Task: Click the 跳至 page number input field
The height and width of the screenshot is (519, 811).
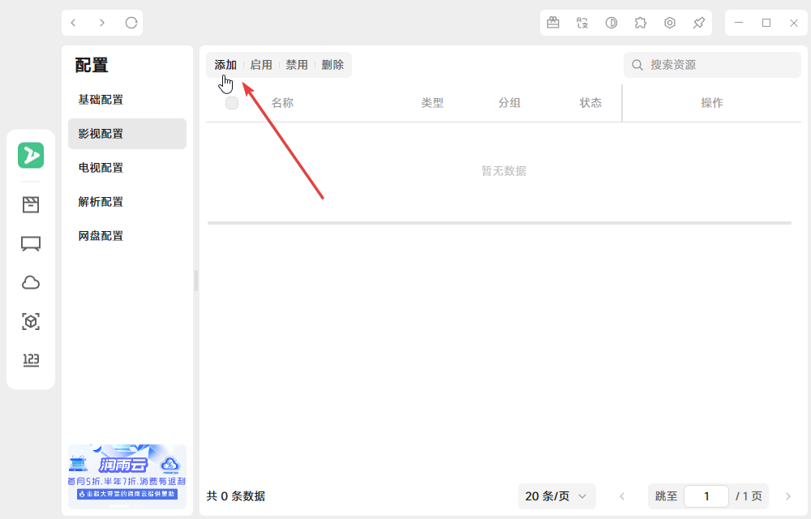Action: [706, 495]
